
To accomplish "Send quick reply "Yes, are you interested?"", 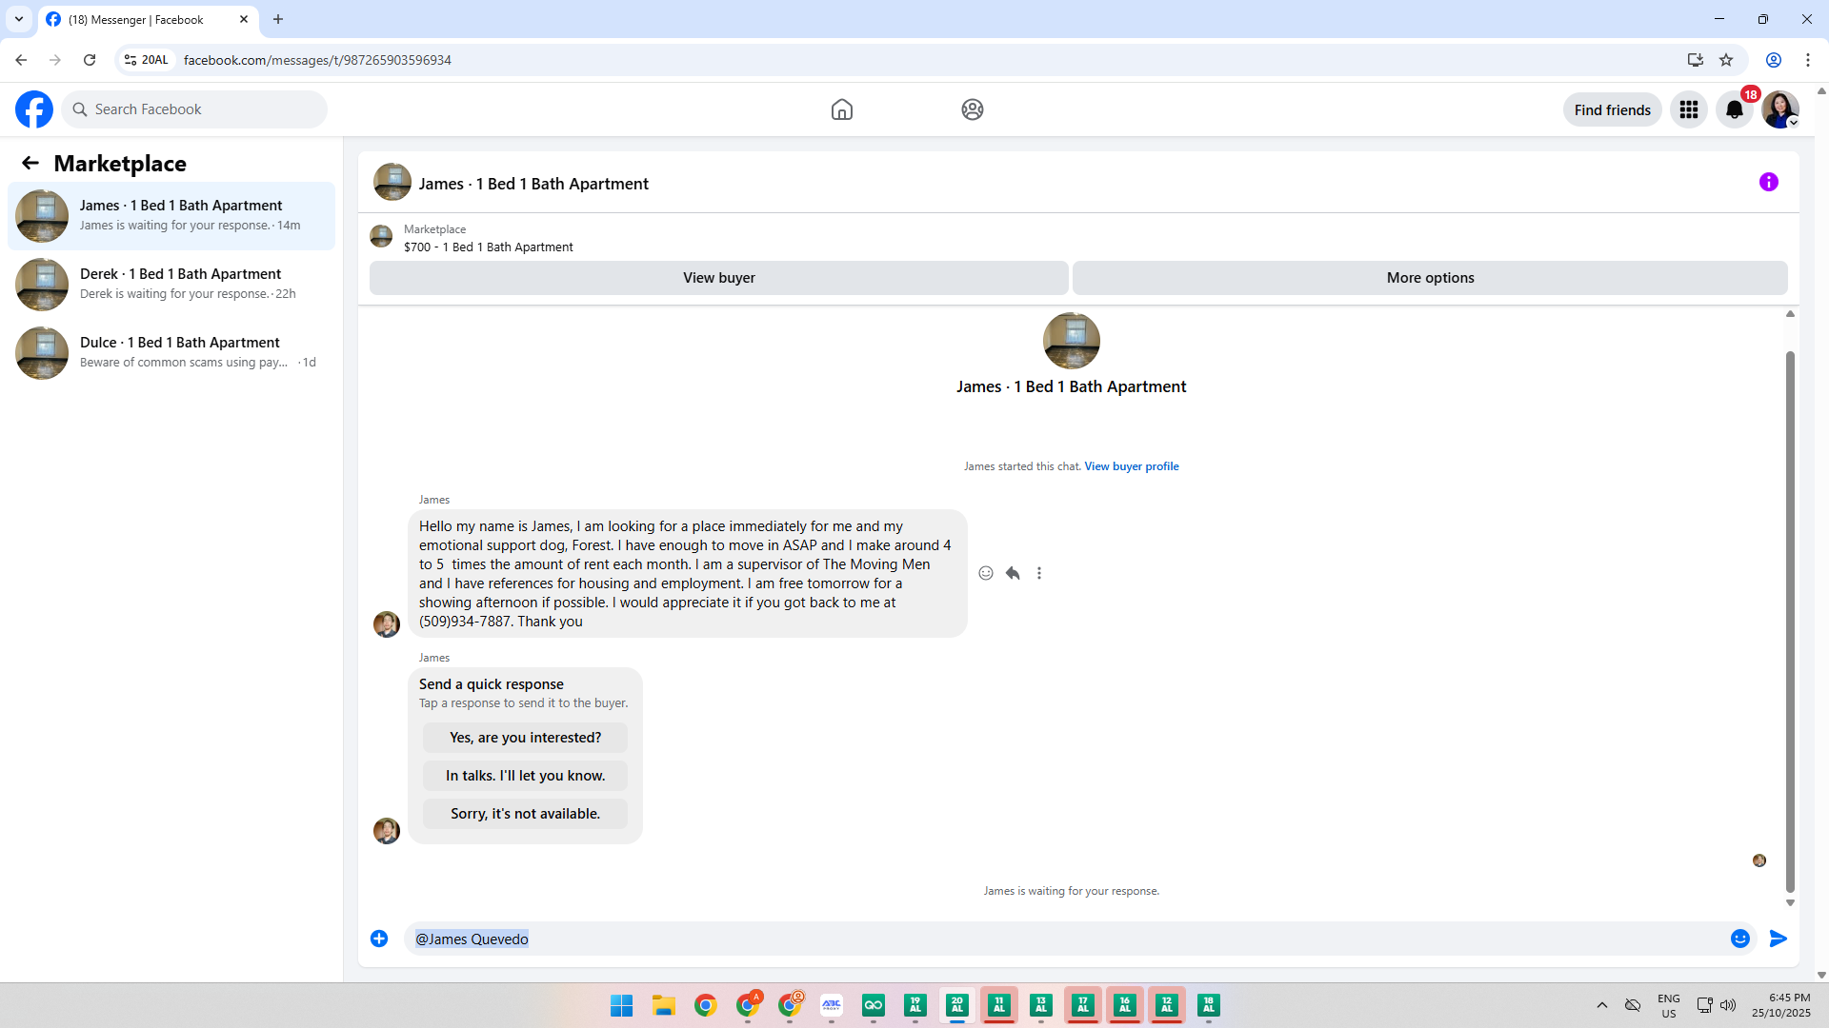I will click(x=525, y=738).
